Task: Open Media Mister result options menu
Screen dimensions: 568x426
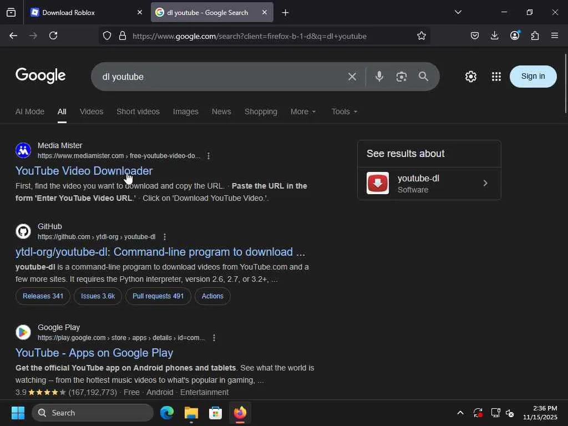Action: click(x=209, y=156)
